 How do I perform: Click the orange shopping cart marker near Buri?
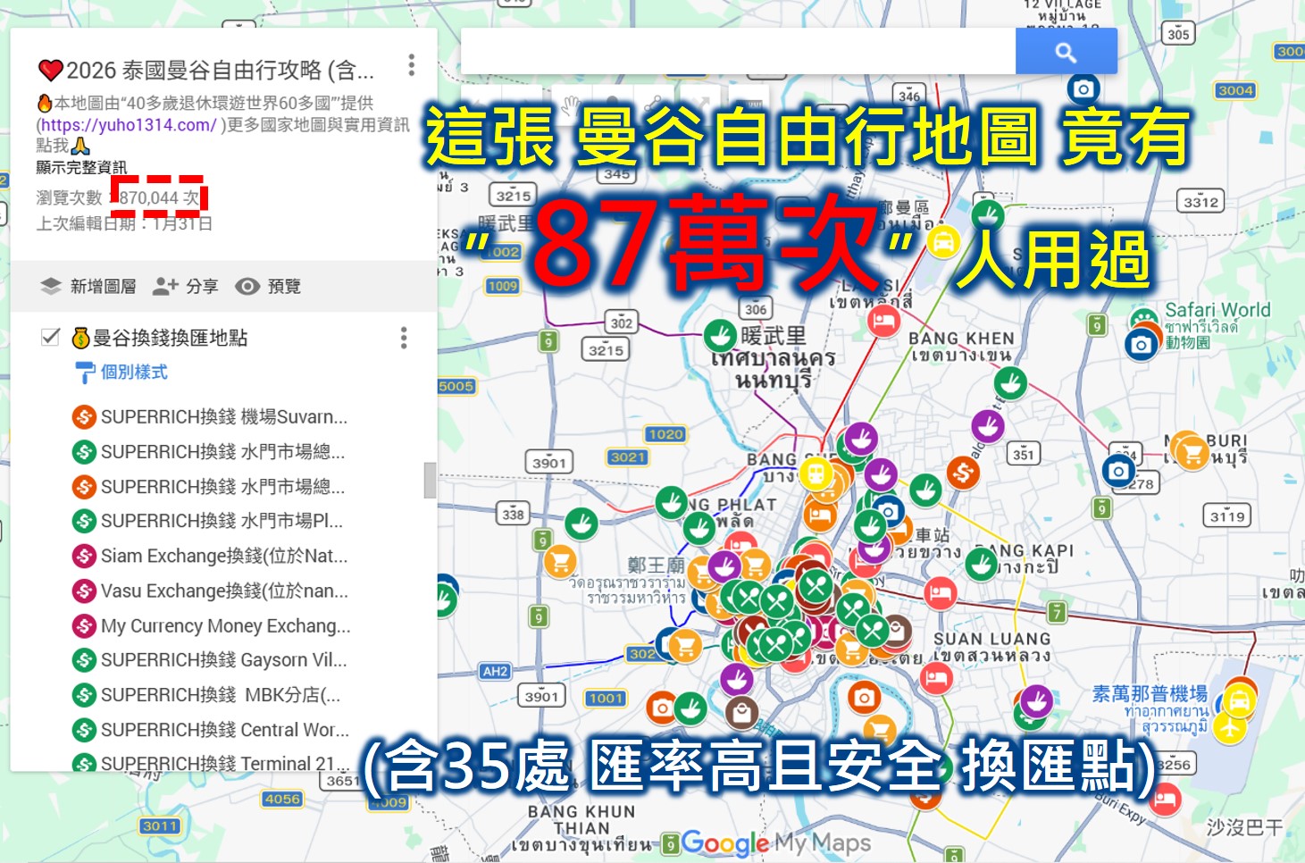[x=1191, y=451]
